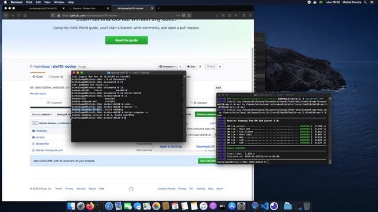Click the Add a README button
This screenshot has height=212, width=378.
[x=208, y=161]
